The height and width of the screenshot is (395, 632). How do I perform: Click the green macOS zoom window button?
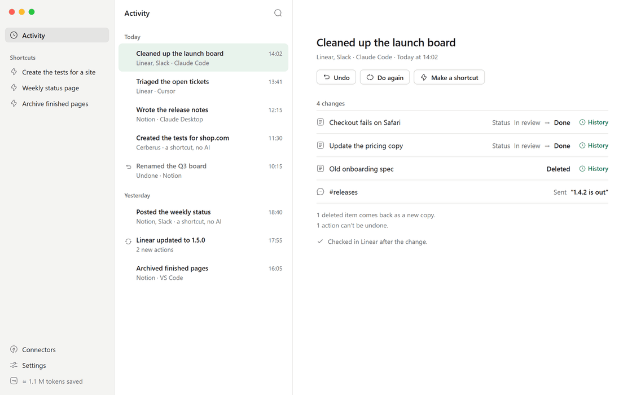pyautogui.click(x=32, y=12)
